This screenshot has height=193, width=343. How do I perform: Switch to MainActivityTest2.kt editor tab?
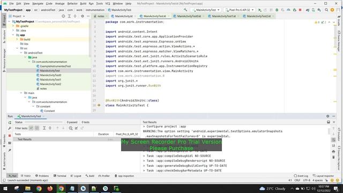[x=258, y=16]
